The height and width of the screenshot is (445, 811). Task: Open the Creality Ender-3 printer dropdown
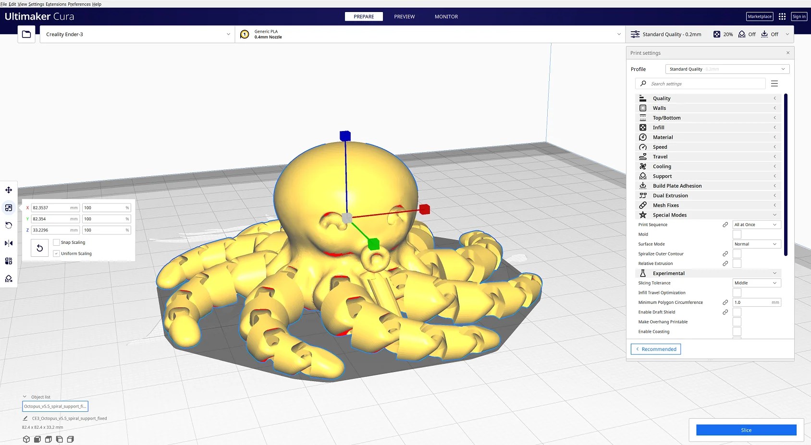pyautogui.click(x=137, y=34)
